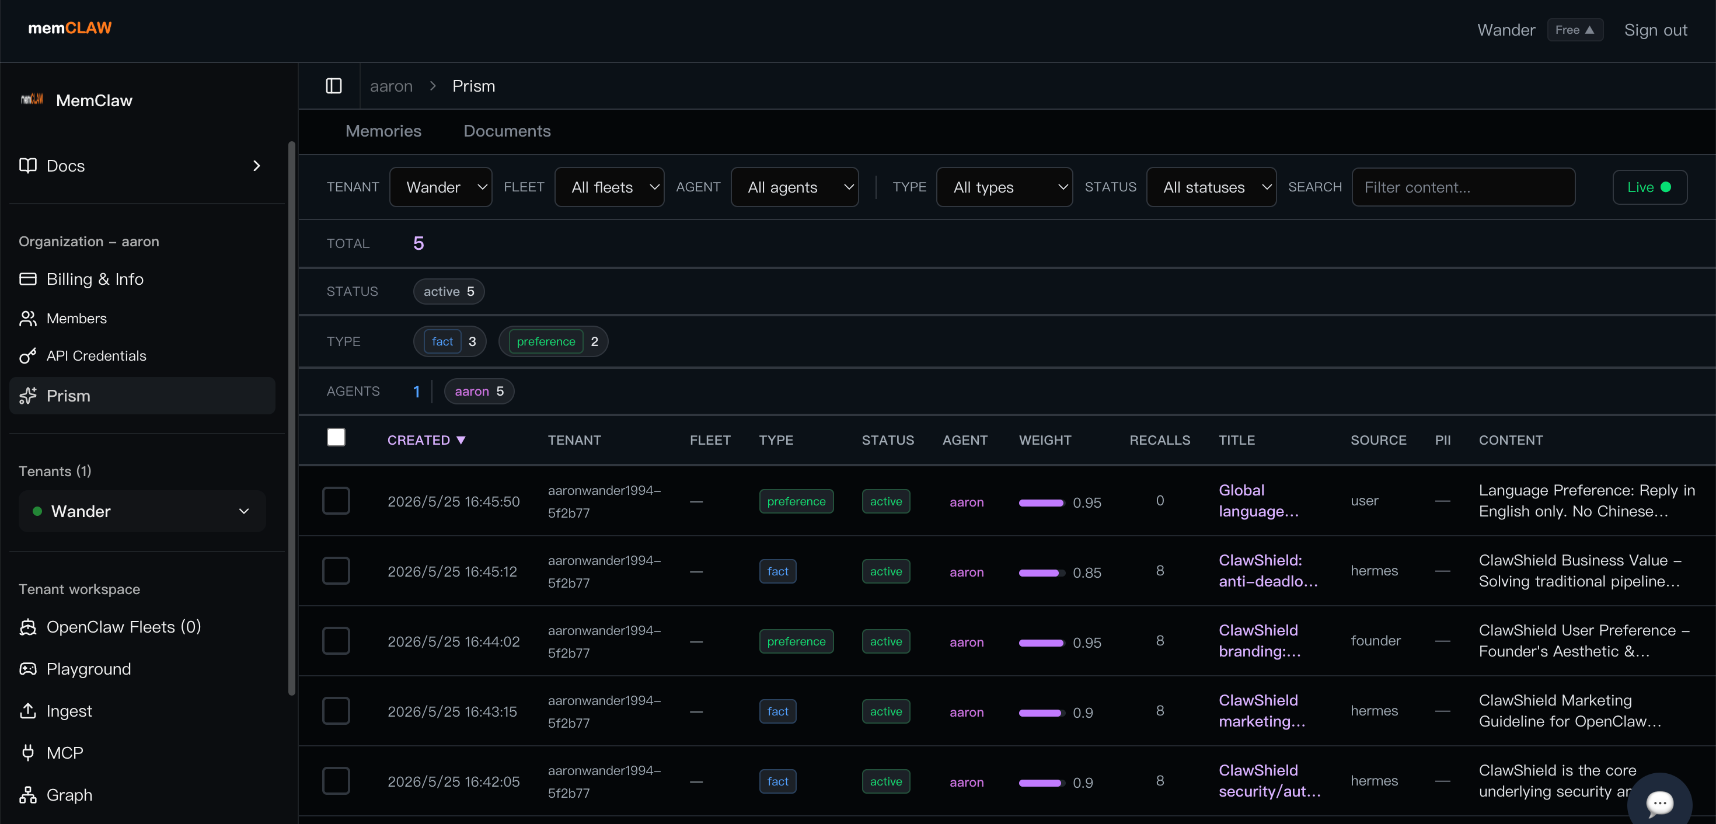The width and height of the screenshot is (1716, 824).
Task: Click the MCP plug icon
Action: point(28,753)
